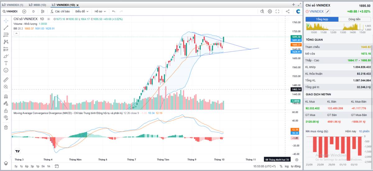Click the pencil edit icon beside VNINDEX
The width and height of the screenshot is (373, 171).
coord(328,11)
